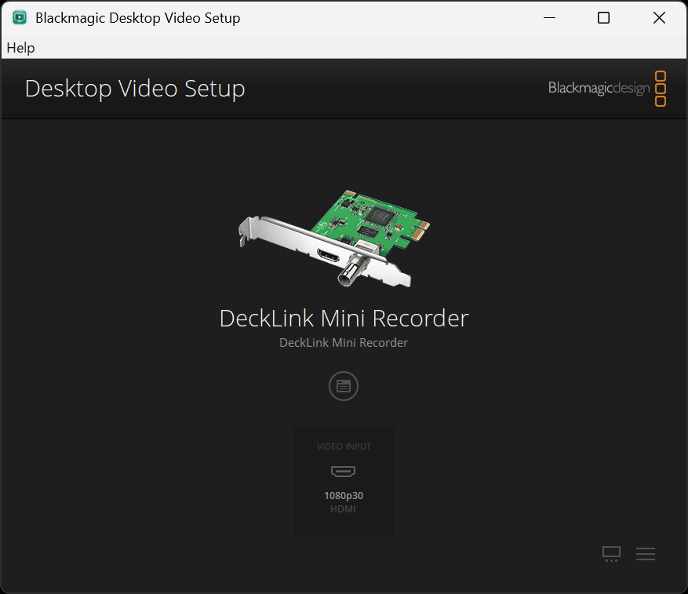Click the Blackmagicdesign logo
688x594 pixels.
click(599, 88)
